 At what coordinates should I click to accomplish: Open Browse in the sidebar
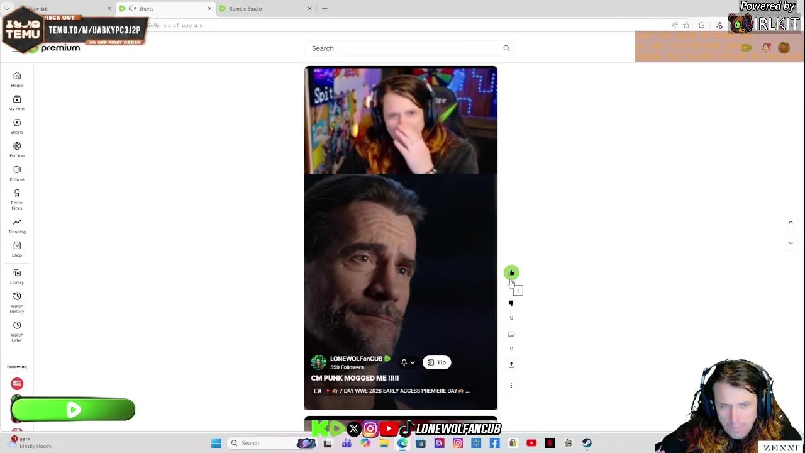click(x=17, y=173)
